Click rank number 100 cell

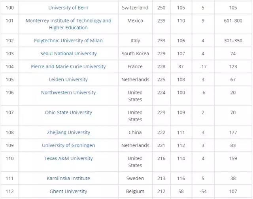coord(9,8)
